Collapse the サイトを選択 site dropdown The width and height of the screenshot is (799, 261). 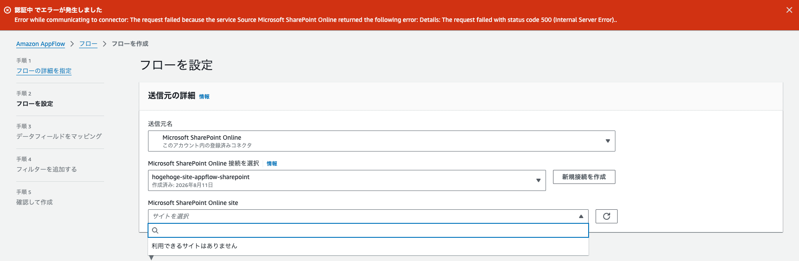point(368,216)
